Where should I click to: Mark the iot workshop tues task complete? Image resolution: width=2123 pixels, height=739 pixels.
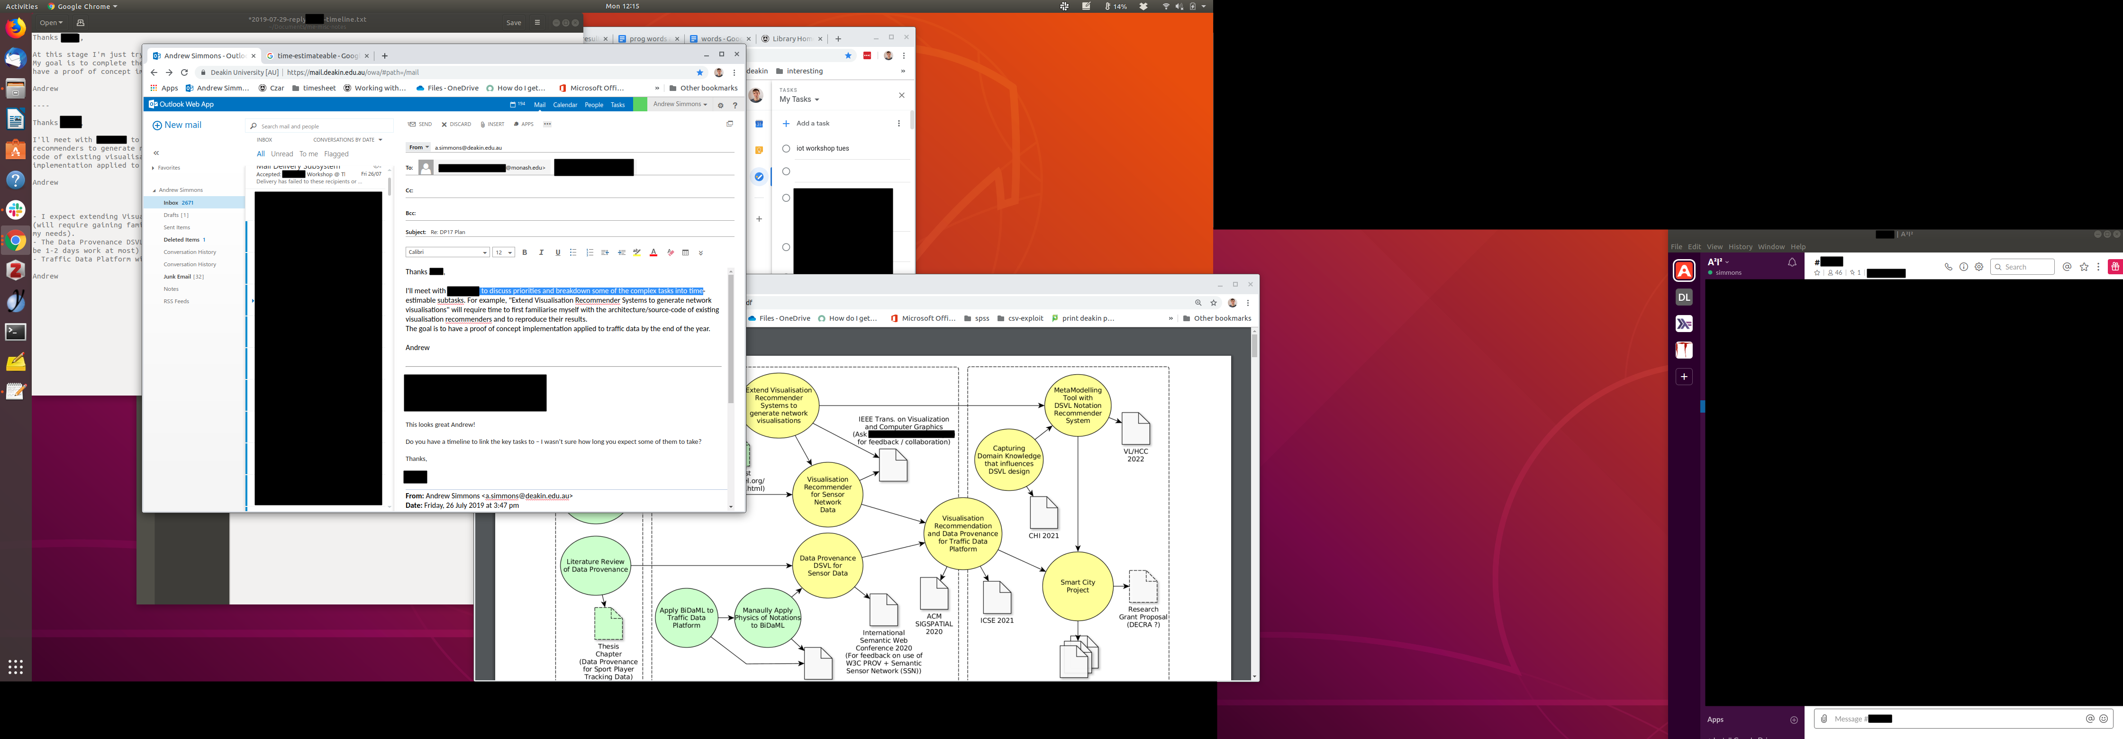click(785, 148)
